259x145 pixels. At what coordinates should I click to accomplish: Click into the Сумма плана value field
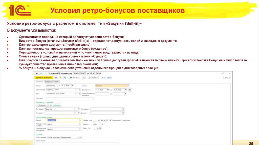click(99, 120)
